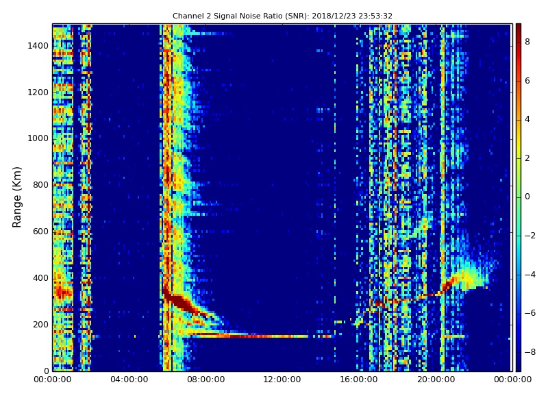Click the colorbar label 4
Image resolution: width=548 pixels, height=411 pixels.
[x=527, y=119]
